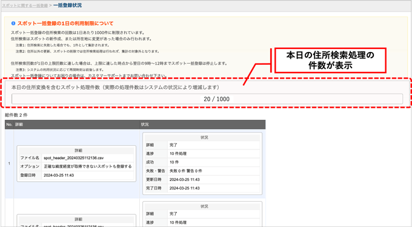Click the row number 1 cell
The width and height of the screenshot is (412, 227).
click(x=9, y=164)
